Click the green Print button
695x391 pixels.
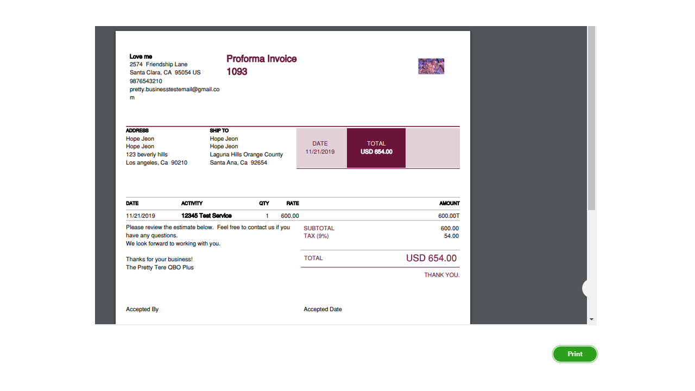(x=575, y=354)
